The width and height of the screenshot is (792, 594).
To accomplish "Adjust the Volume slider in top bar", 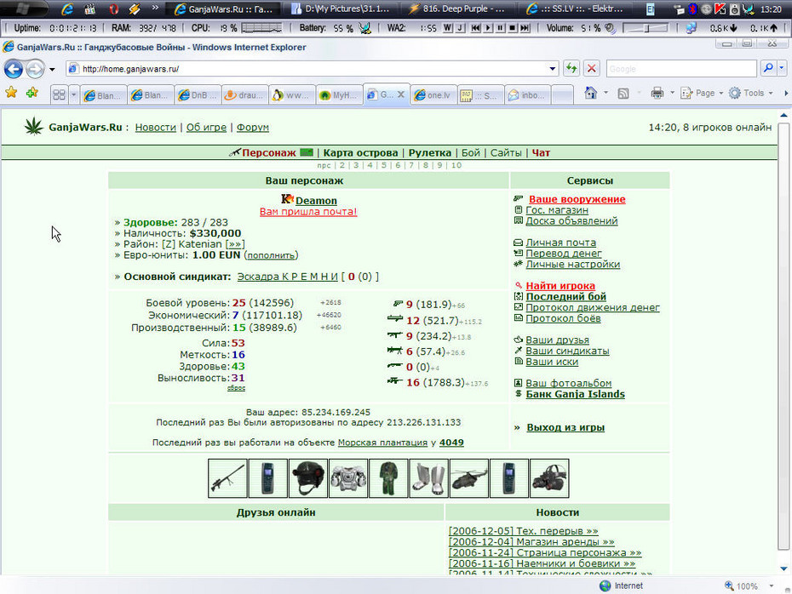I will [x=645, y=28].
